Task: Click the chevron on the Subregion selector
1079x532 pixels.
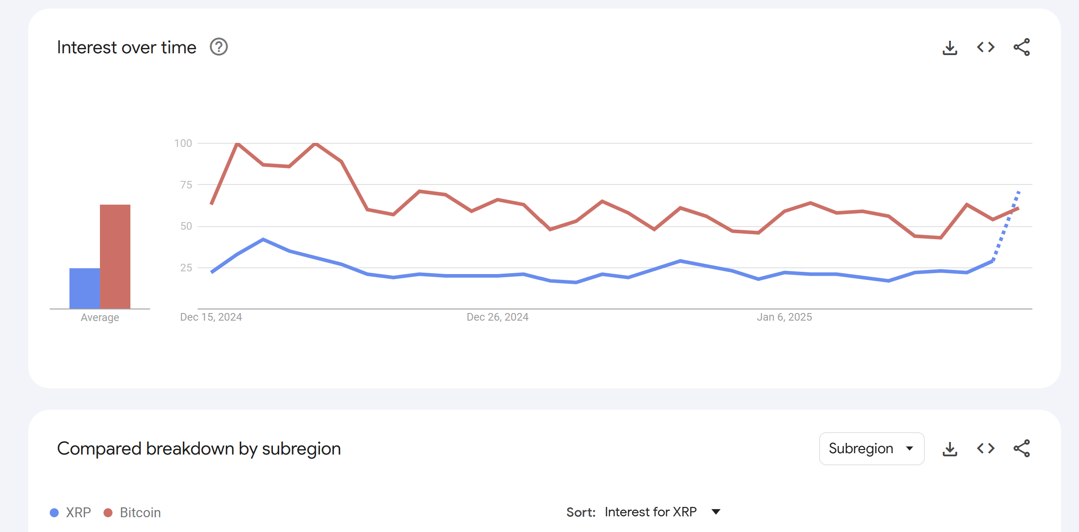Action: click(x=910, y=448)
